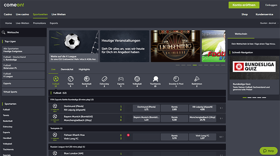Image resolution: width=280 pixels, height=156 pixels.
Task: Open Lightning Roulette banner
Action: [x=175, y=46]
